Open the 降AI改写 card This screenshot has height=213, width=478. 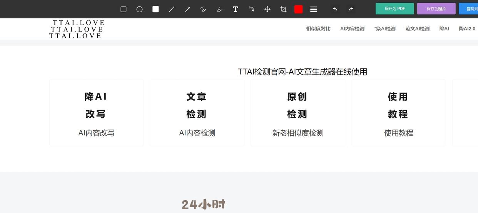point(96,113)
